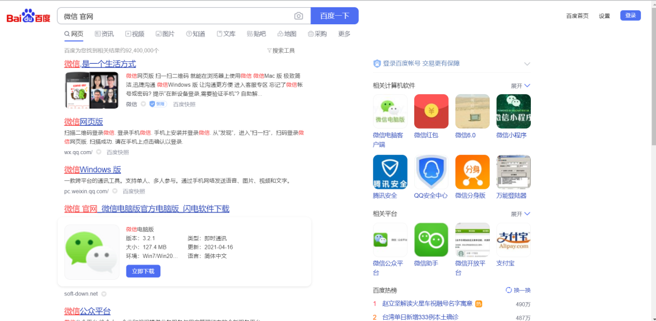
Task: Switch to the 知道 tab
Action: 196,34
